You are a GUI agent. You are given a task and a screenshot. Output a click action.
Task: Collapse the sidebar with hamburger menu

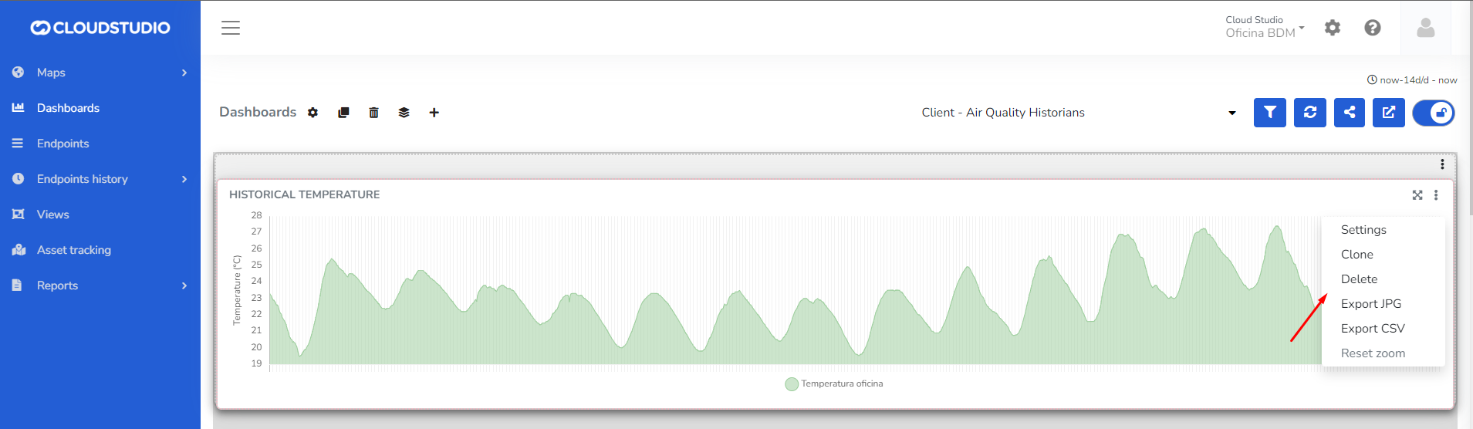click(x=231, y=28)
